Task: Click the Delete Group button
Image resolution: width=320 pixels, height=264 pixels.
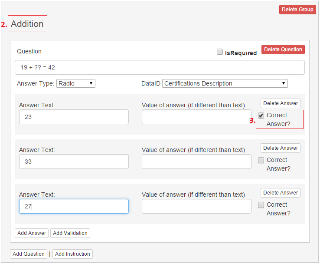Action: 297,10
